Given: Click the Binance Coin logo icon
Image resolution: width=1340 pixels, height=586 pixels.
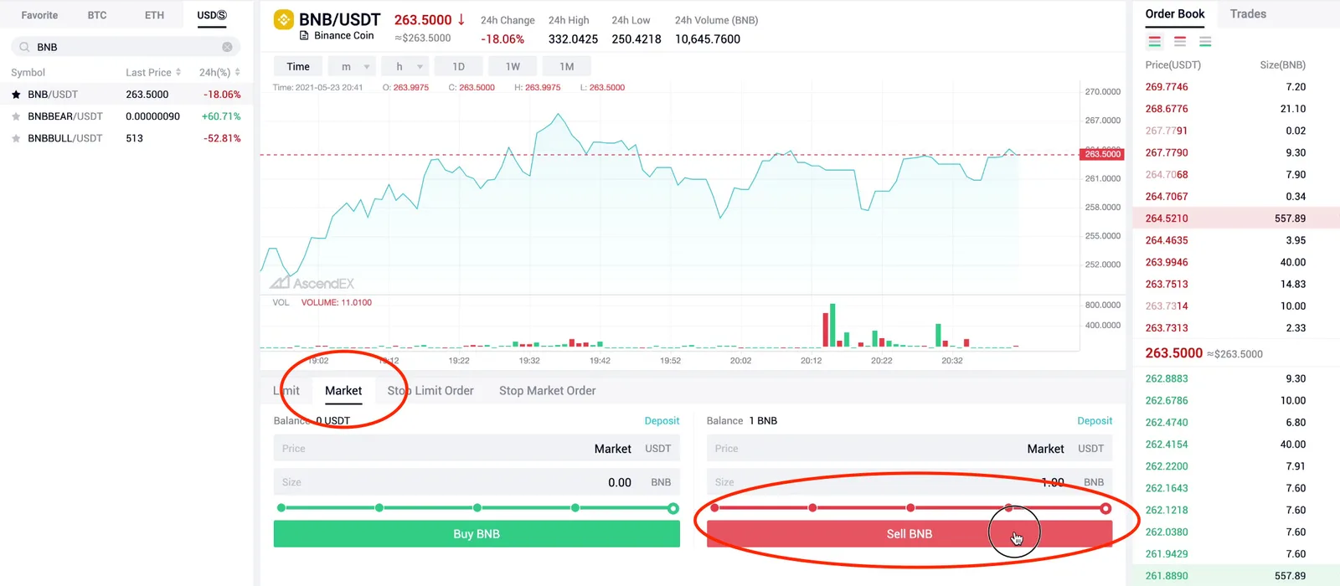Looking at the screenshot, I should pos(284,20).
